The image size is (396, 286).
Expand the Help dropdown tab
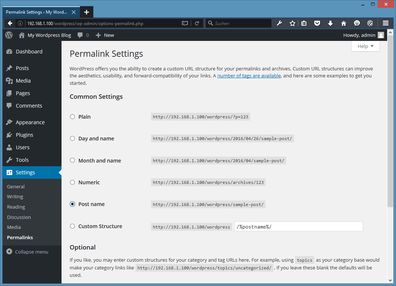click(365, 46)
